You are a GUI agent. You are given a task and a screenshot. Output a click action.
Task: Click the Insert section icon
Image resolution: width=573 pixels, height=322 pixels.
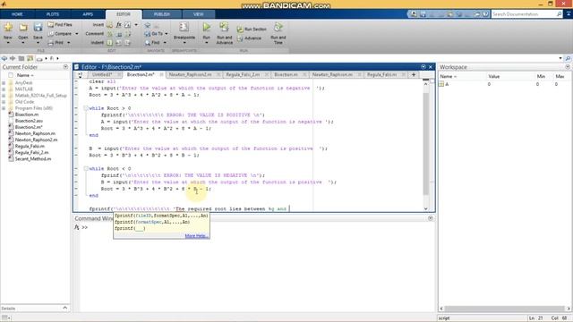pyautogui.click(x=109, y=25)
